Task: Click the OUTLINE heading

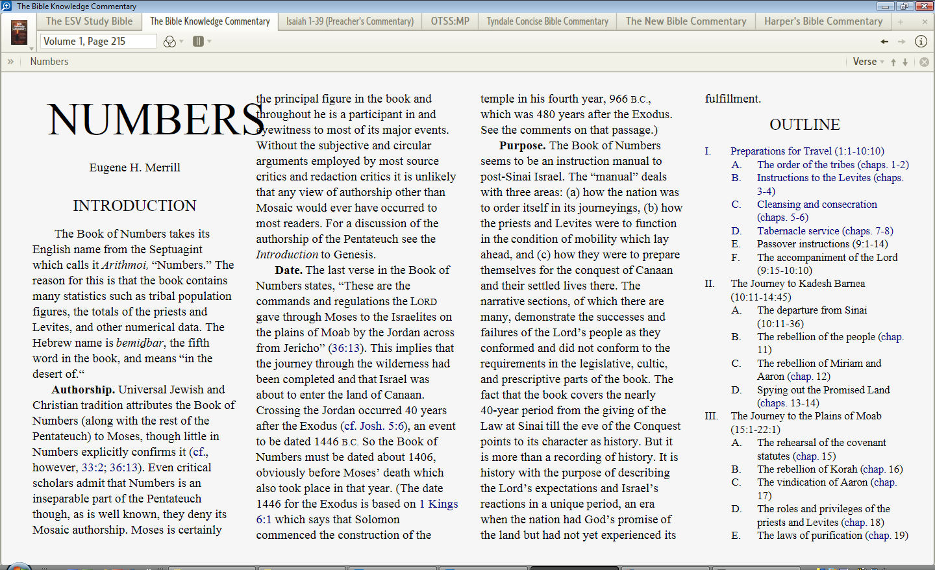Action: [x=804, y=125]
